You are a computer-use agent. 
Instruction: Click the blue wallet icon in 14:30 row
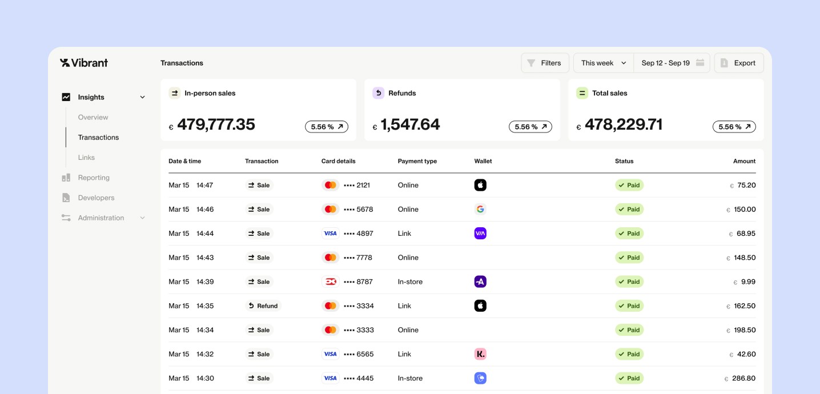coord(480,378)
